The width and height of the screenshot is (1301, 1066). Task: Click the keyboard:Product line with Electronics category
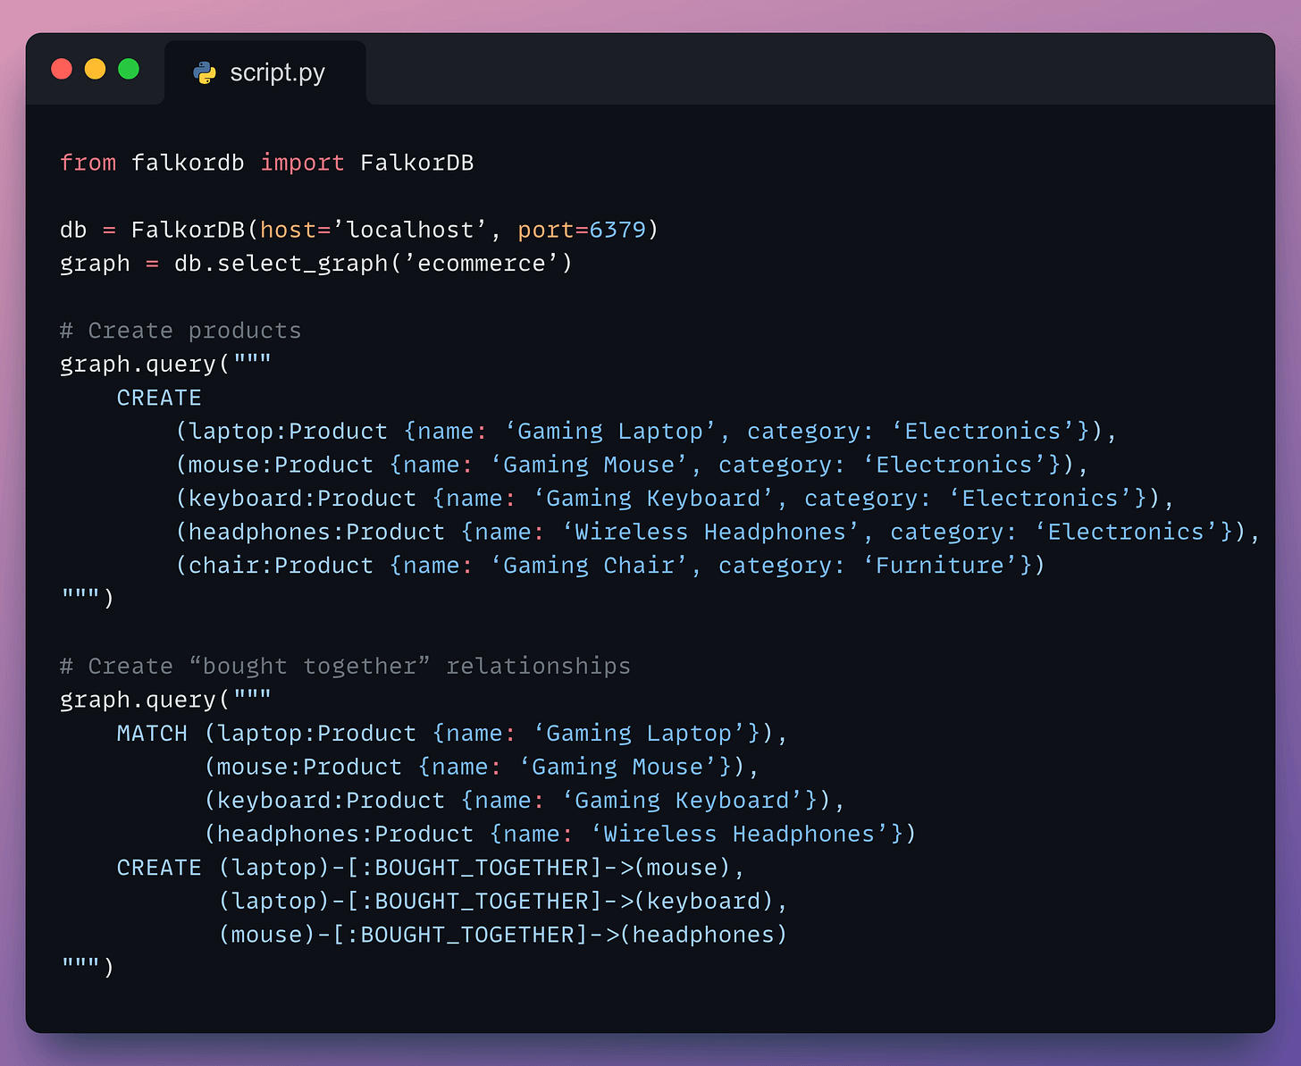pos(675,499)
